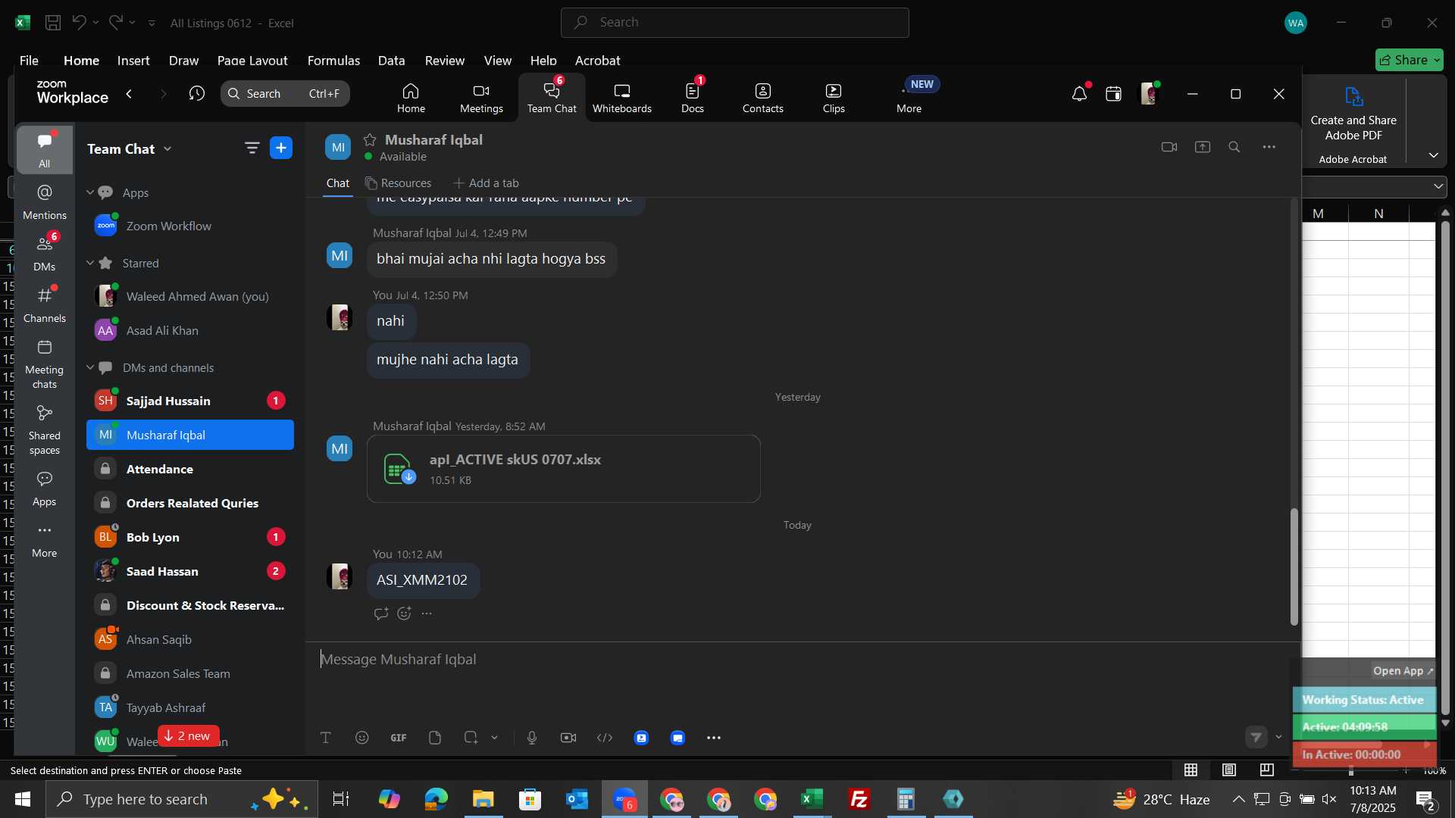Screen dimensions: 1455x818
Task: Click Open App link
Action: pyautogui.click(x=1403, y=671)
